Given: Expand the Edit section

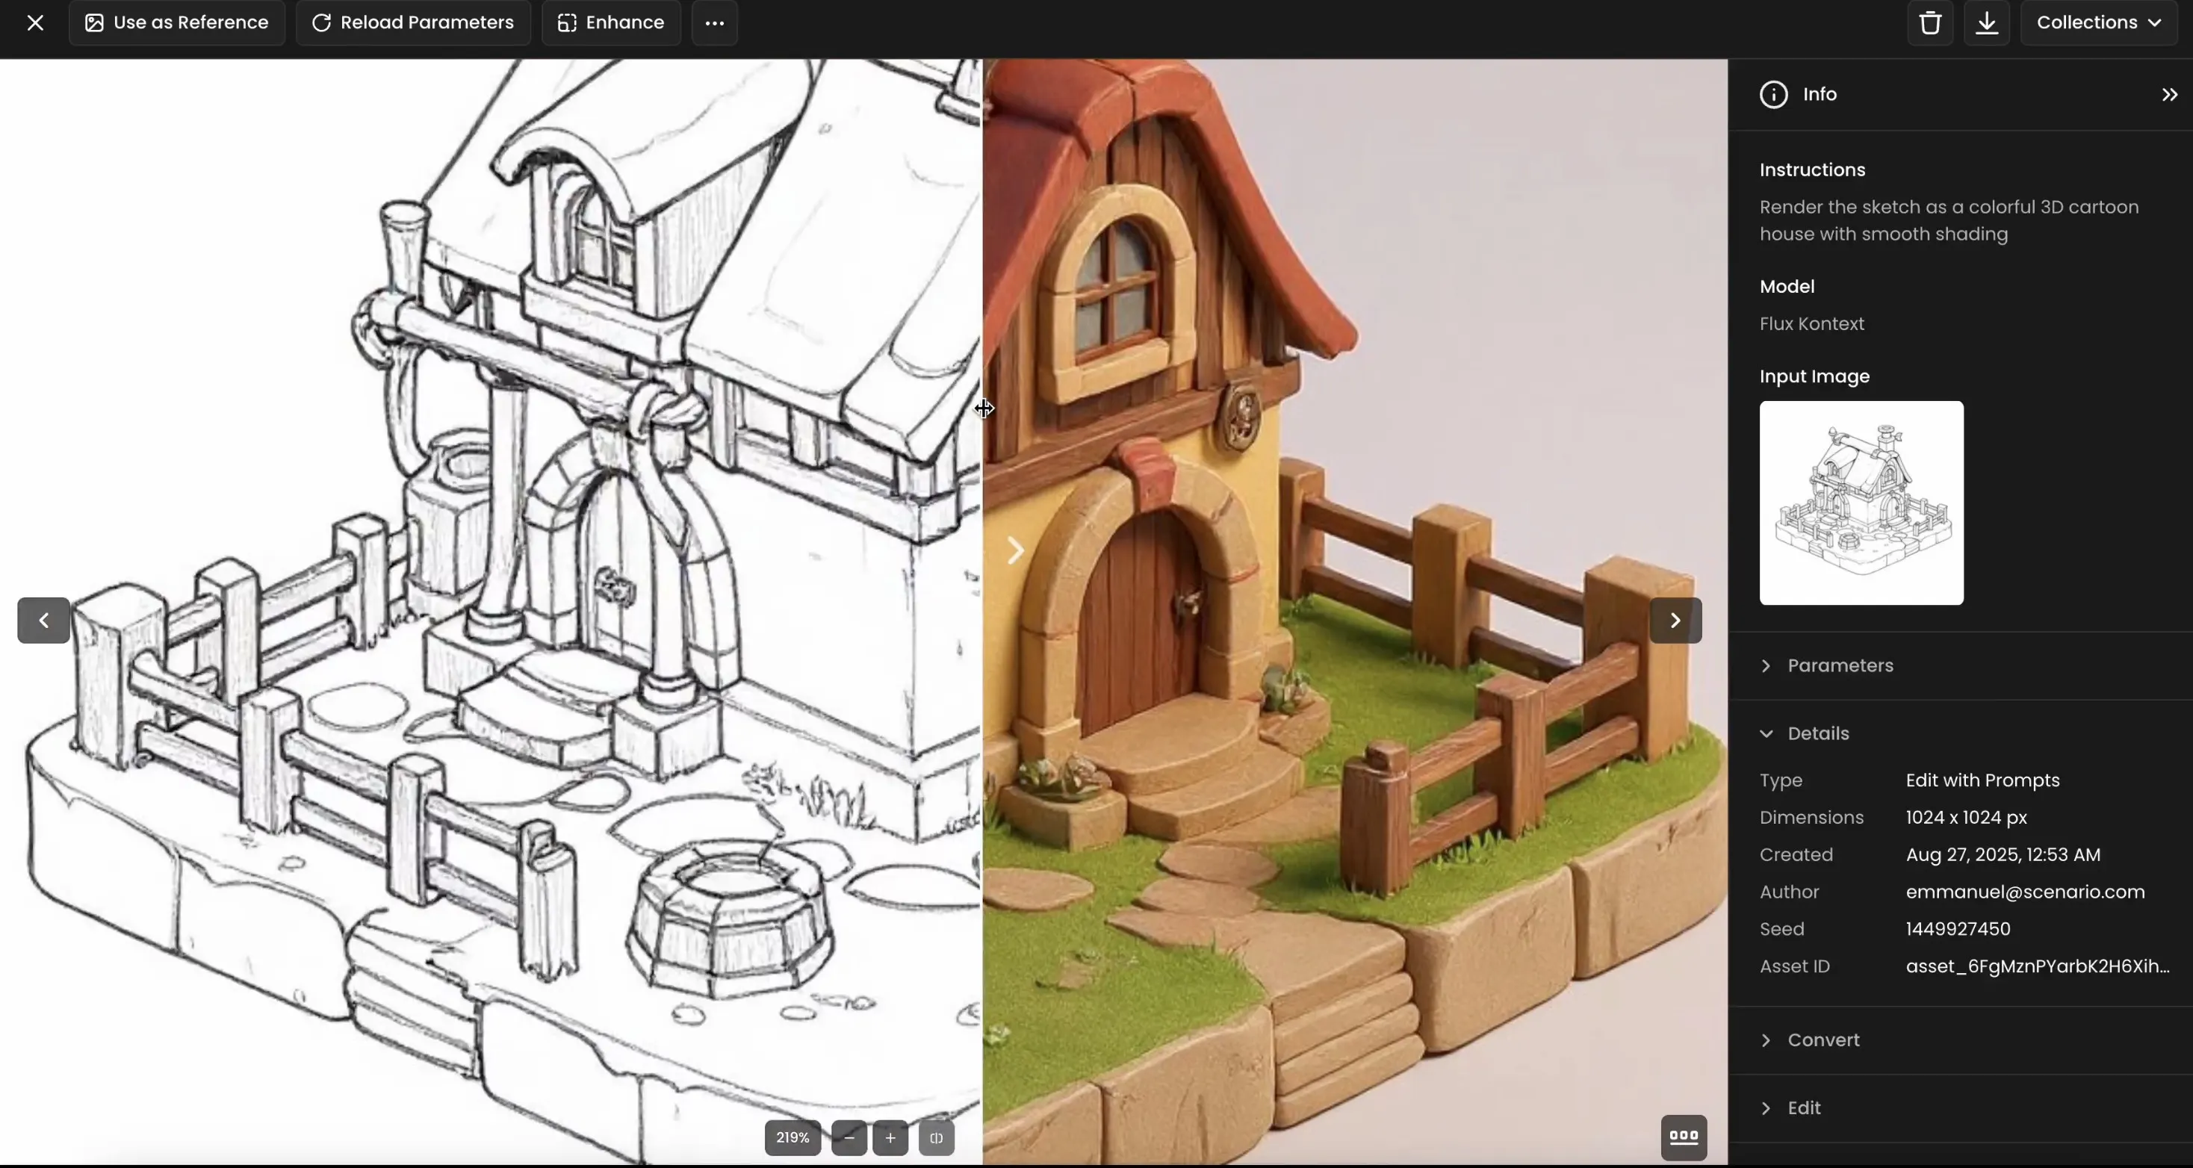Looking at the screenshot, I should tap(1803, 1108).
